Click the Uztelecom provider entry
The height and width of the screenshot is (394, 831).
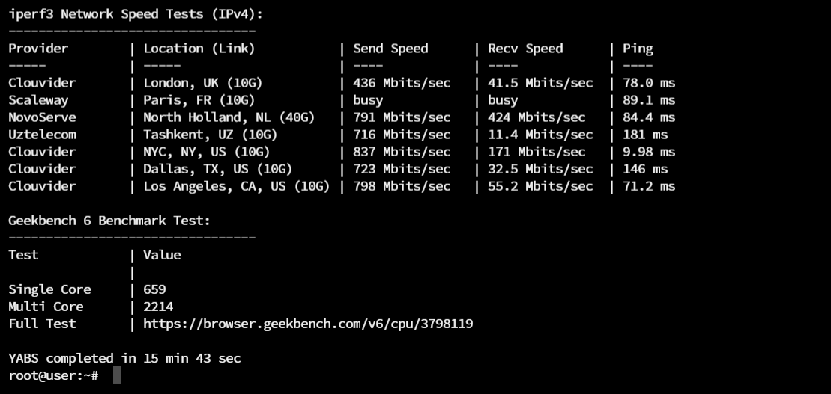[42, 135]
